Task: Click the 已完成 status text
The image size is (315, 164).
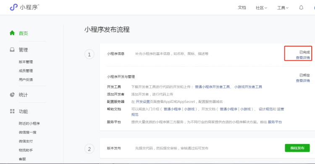Action: tap(304, 52)
